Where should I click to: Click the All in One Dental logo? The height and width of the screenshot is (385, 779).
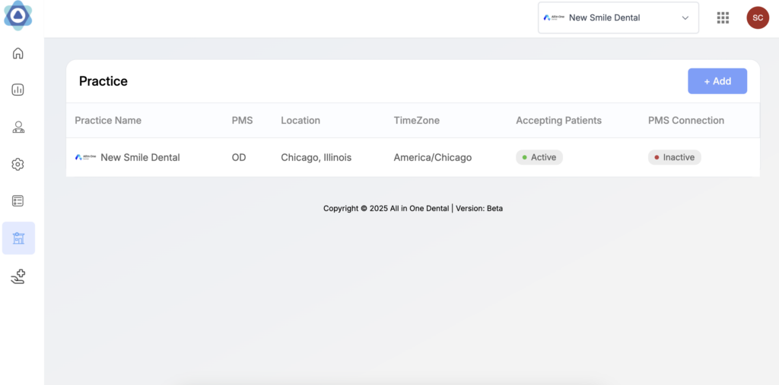tap(18, 16)
